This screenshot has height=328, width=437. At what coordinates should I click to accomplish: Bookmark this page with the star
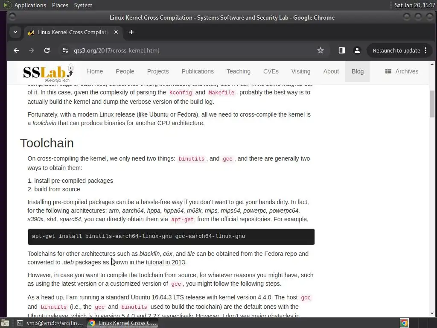point(320,50)
